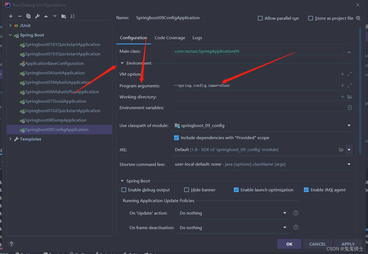This screenshot has width=368, height=254.
Task: Open dialog help question mark button
Action: 11,244
